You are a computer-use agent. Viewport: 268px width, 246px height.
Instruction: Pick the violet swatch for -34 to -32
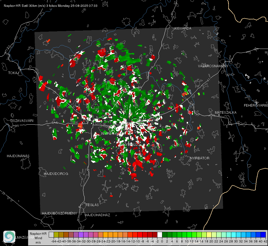pos(81,235)
